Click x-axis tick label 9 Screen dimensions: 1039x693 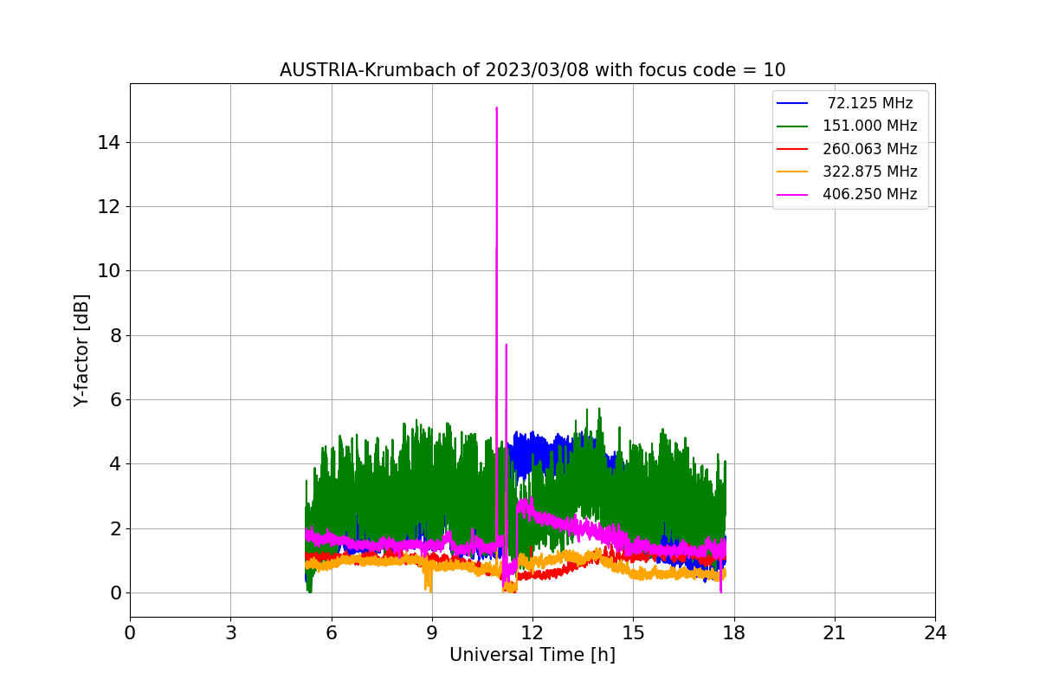[432, 632]
